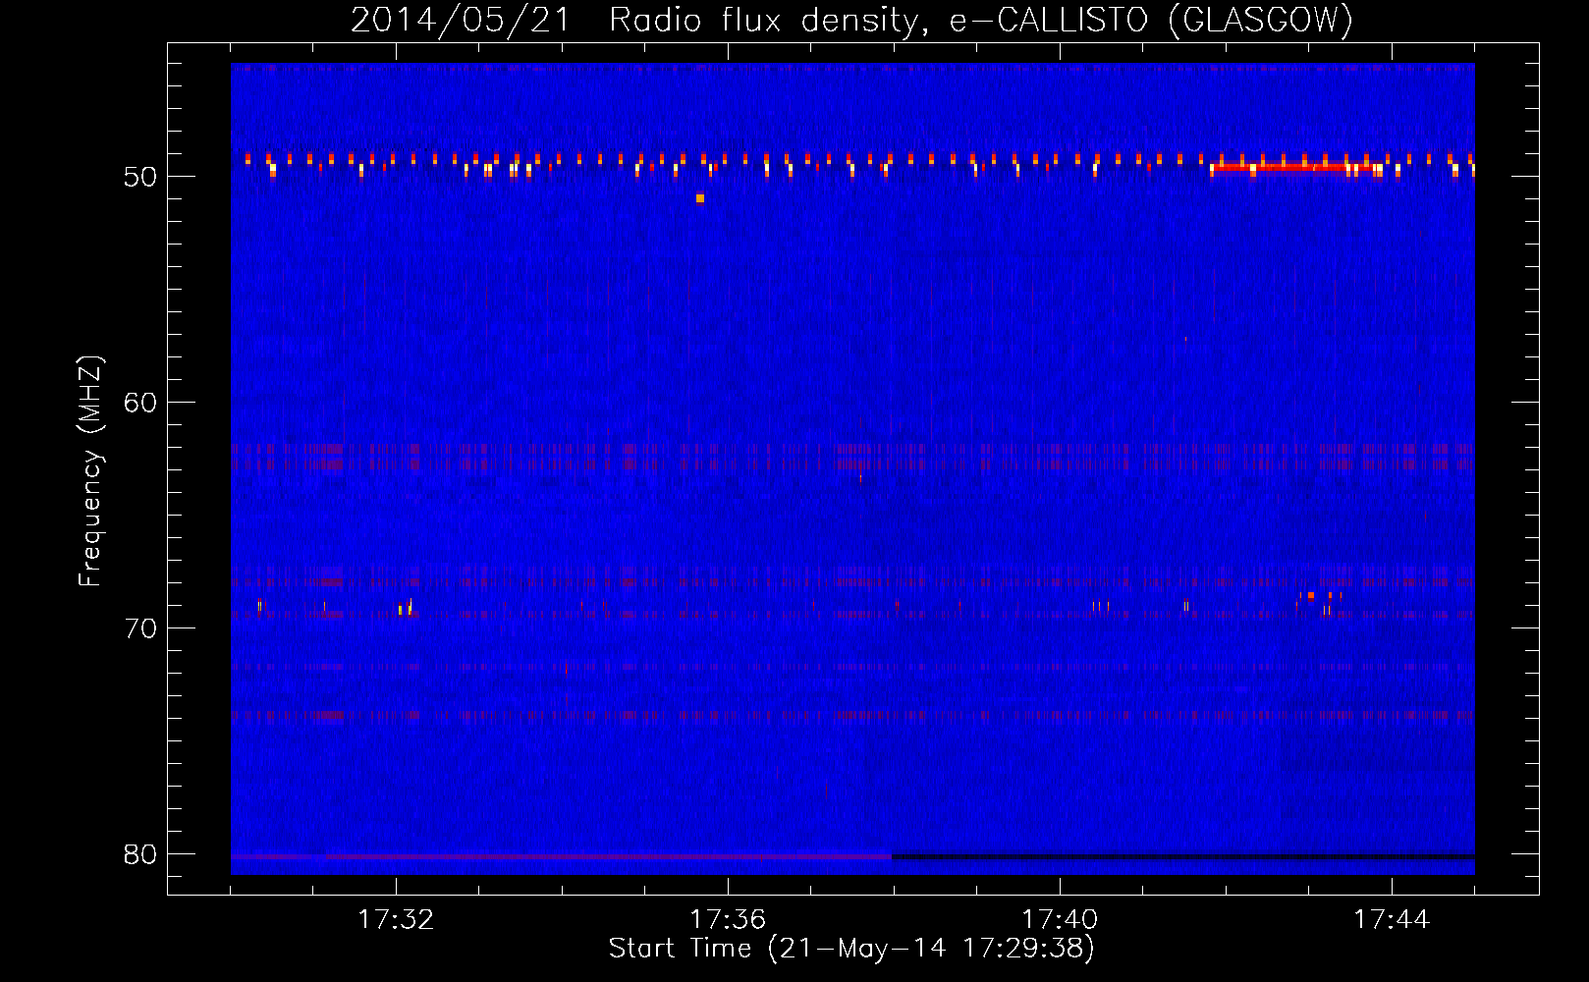Click the red spot near 69 MHz at 17:43

(x=1310, y=595)
